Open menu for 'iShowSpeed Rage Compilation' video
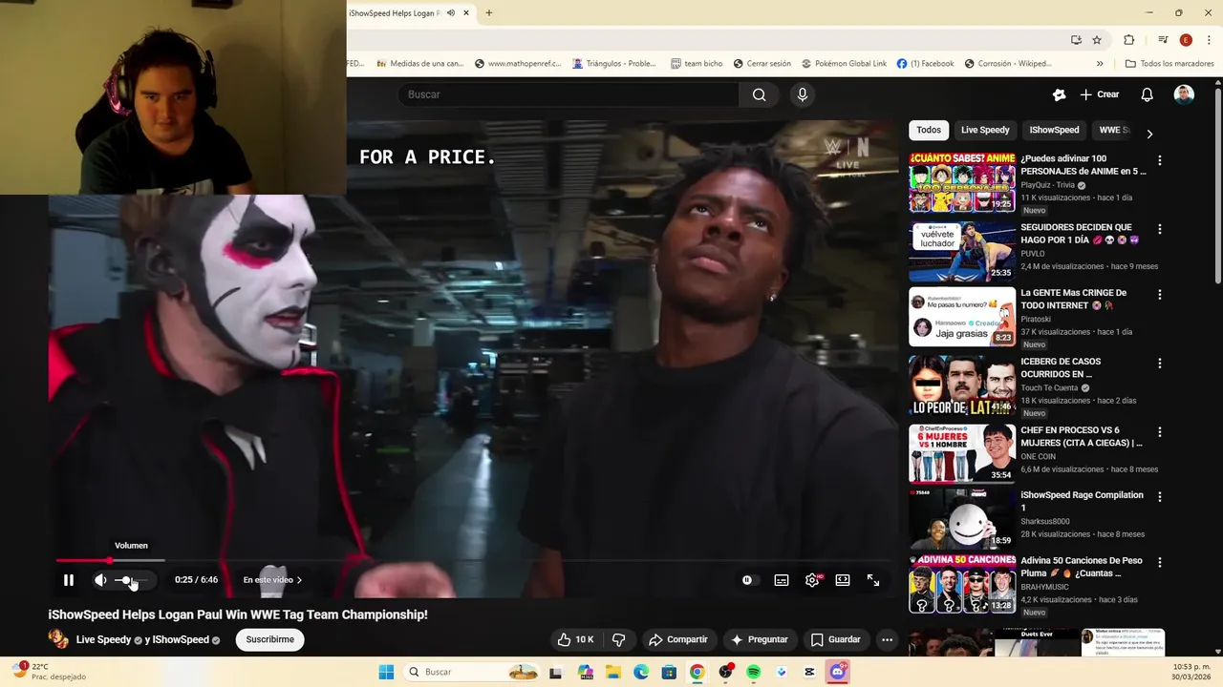 tap(1160, 497)
